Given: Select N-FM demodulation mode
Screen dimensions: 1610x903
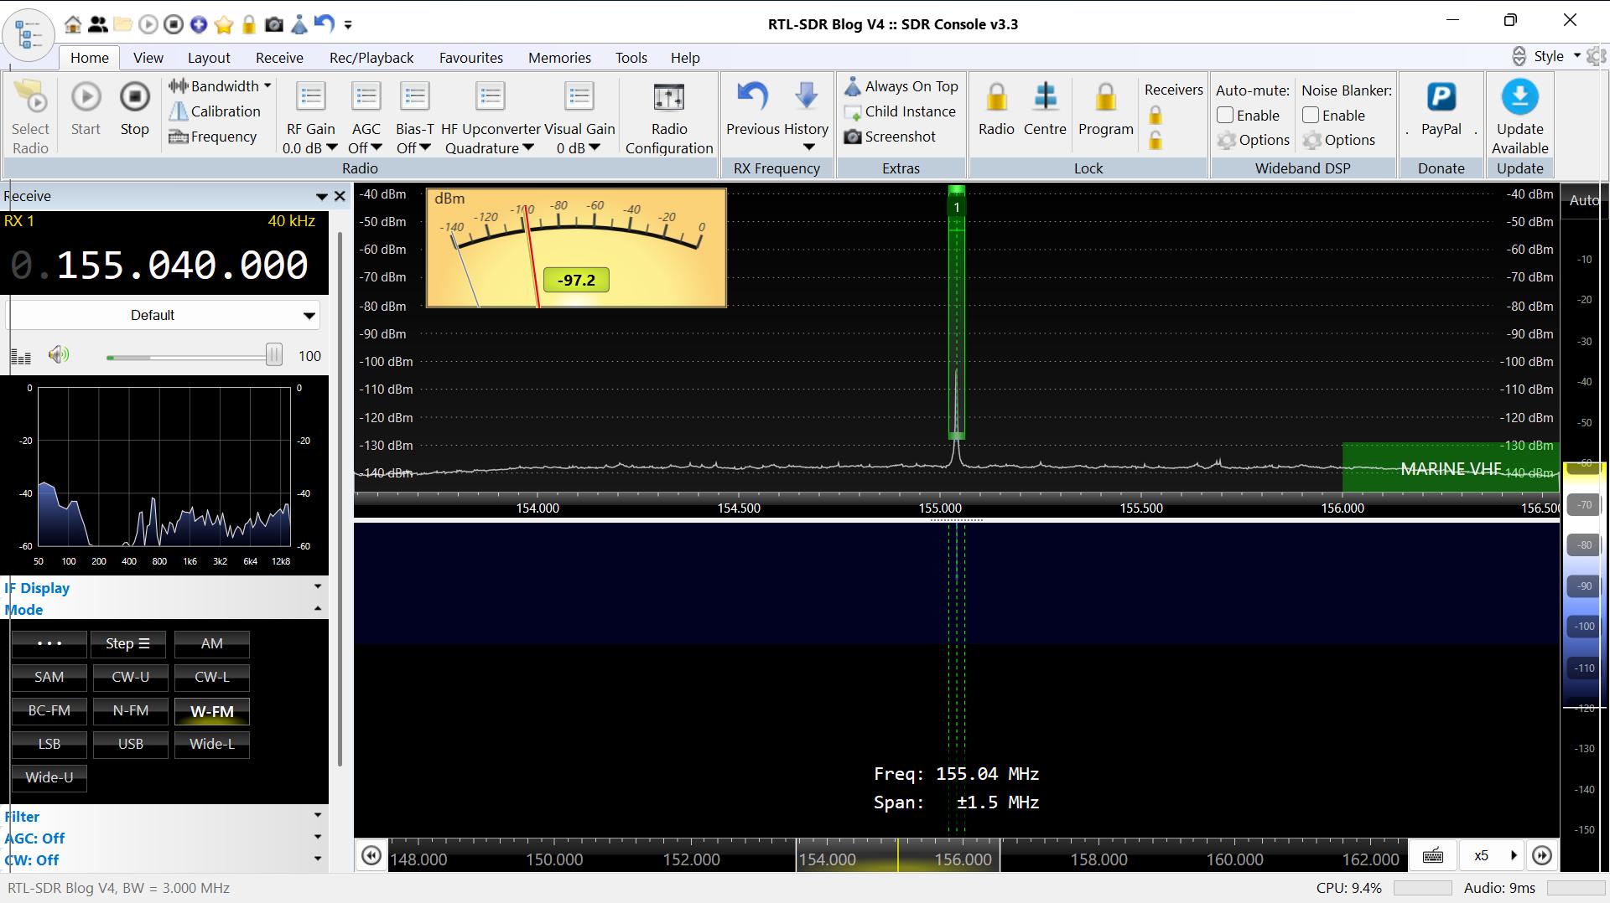Looking at the screenshot, I should click(x=130, y=710).
